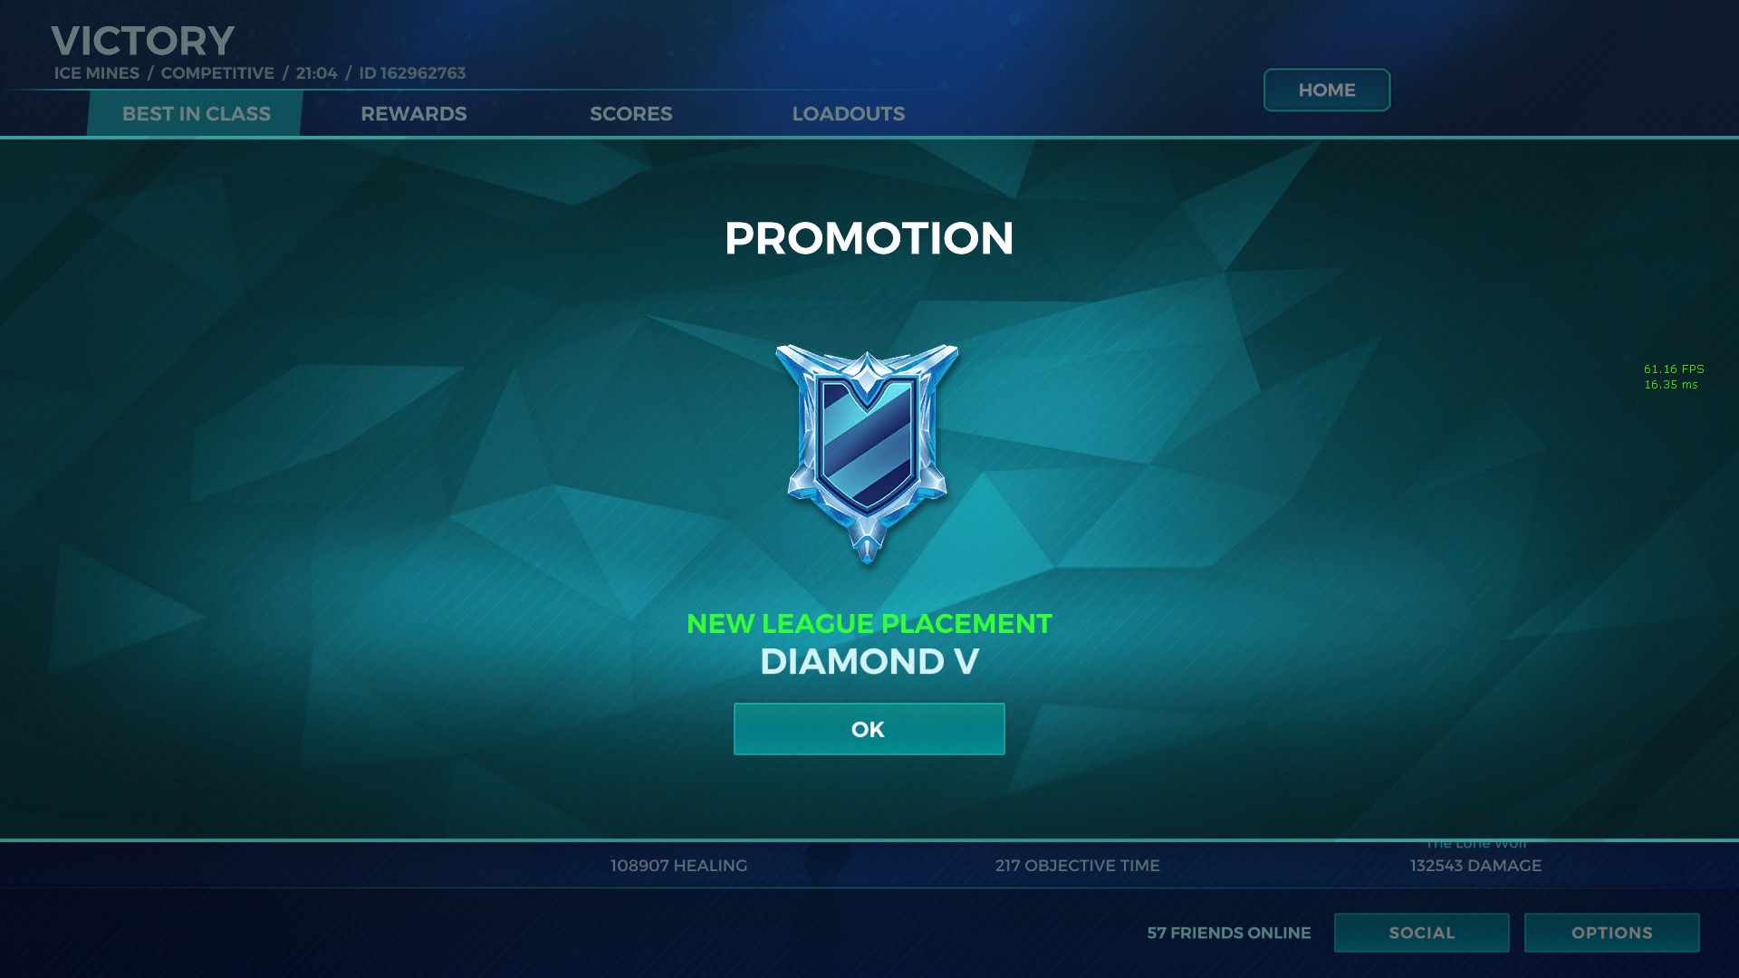Image resolution: width=1739 pixels, height=978 pixels.
Task: Open the Scores tab
Action: pos(631,113)
